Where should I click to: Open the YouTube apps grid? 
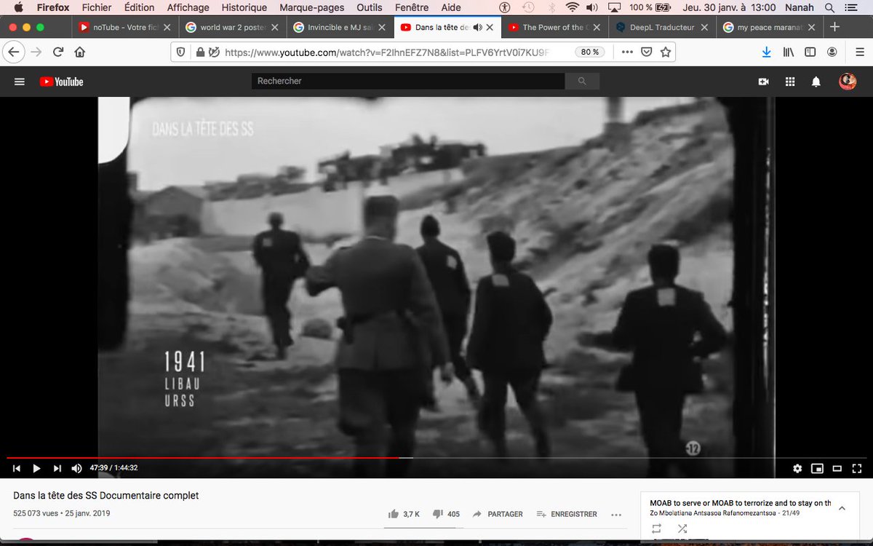[790, 82]
